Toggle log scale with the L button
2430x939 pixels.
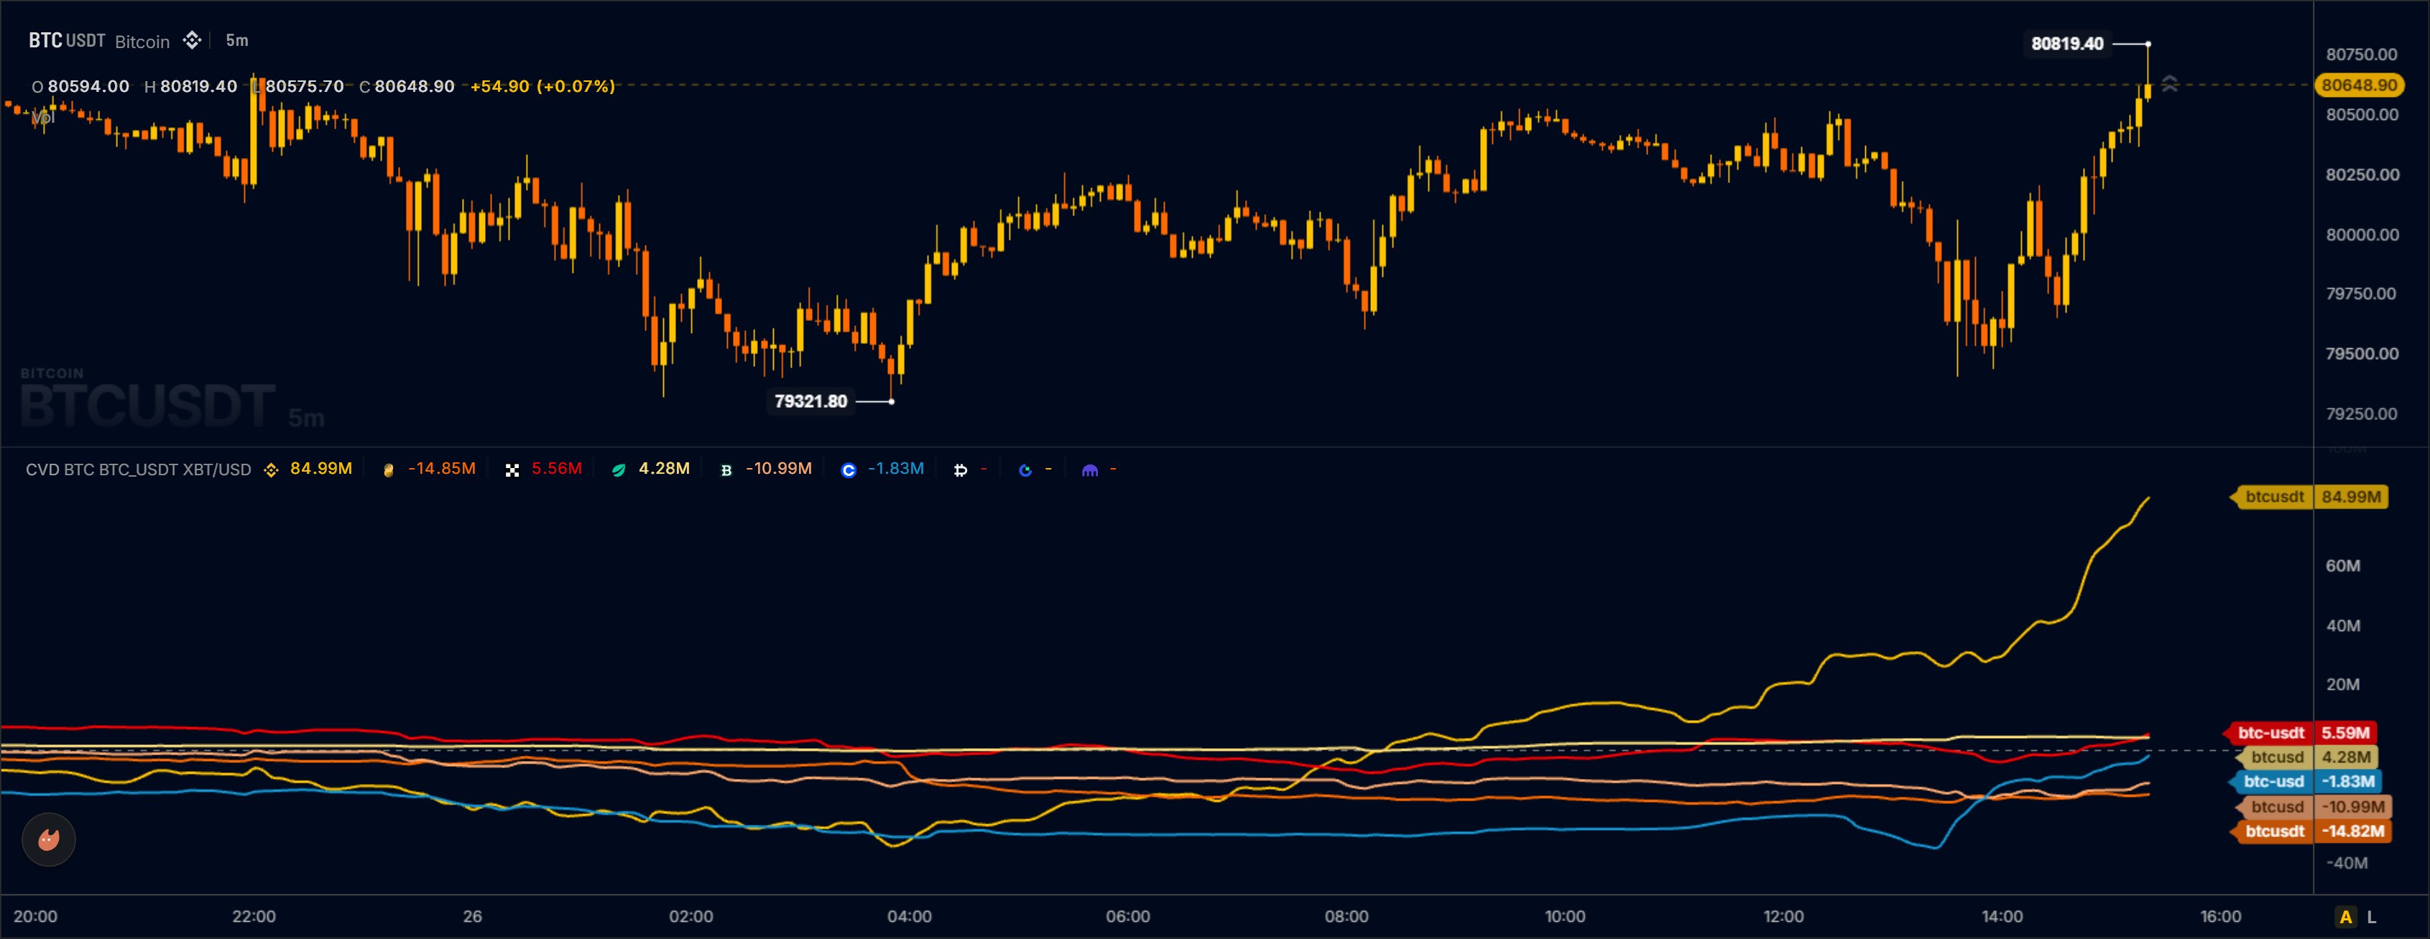(x=2372, y=916)
